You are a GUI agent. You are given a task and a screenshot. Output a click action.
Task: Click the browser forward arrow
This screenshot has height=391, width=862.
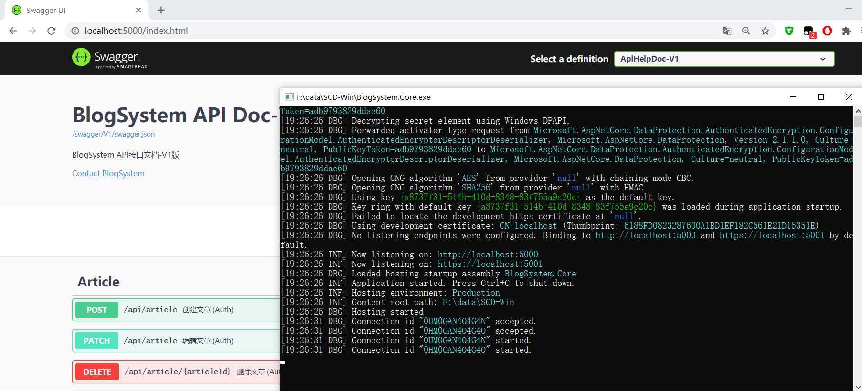(x=32, y=31)
